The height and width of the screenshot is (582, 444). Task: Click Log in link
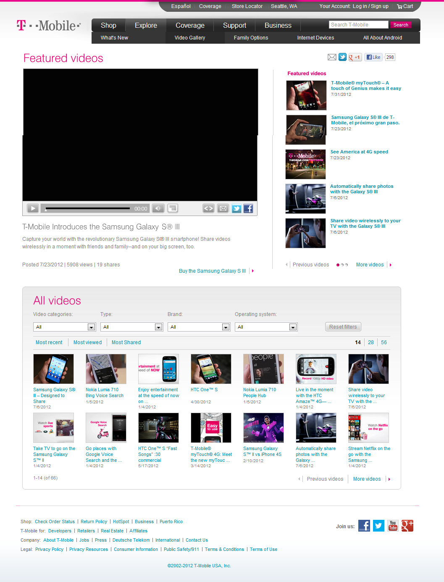point(360,6)
